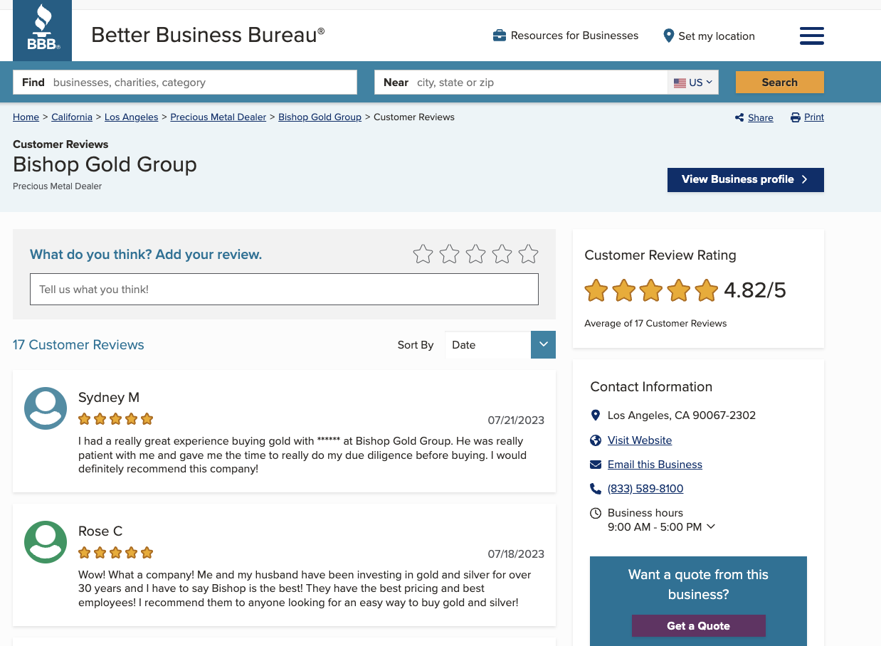Click Rose C's five-star rating
The height and width of the screenshot is (646, 881).
(115, 553)
